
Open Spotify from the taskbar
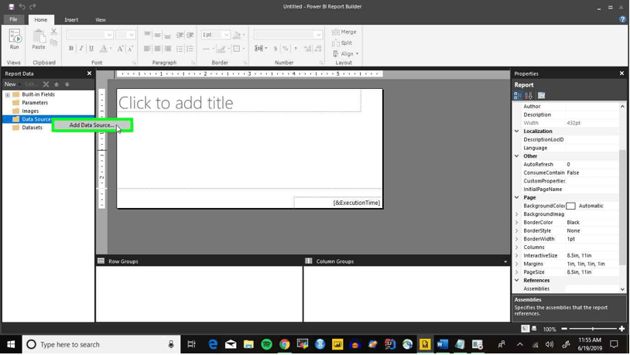point(266,345)
